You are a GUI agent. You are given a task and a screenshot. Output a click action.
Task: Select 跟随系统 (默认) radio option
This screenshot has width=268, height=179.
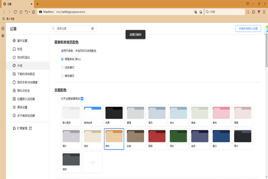pos(62,59)
